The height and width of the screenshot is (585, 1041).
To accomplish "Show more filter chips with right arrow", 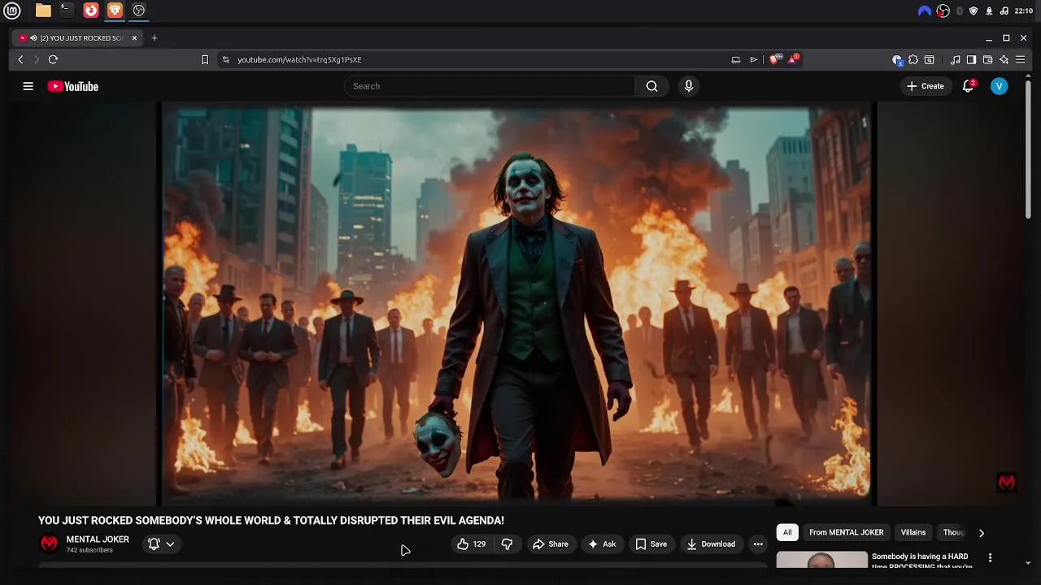I will (x=981, y=533).
